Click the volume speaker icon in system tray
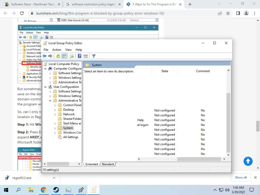 pos(227,190)
